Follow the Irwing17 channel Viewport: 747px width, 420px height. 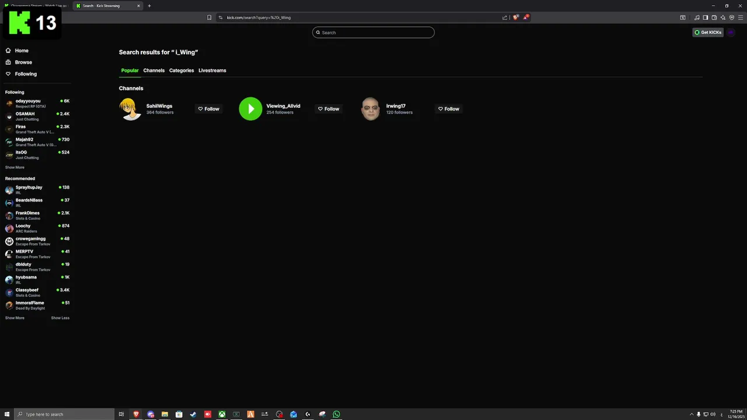[449, 109]
